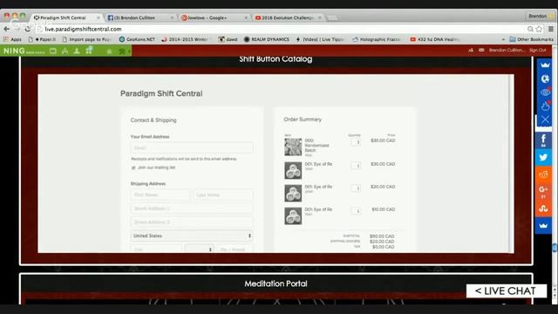
Task: Click thumbnail of 000 Randomized Batch item
Action: pos(293,147)
